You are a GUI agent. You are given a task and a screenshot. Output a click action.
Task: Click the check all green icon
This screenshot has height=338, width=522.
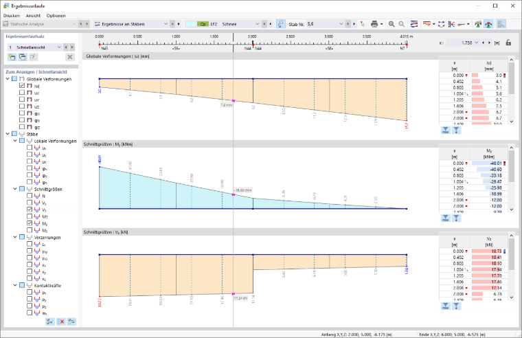[x=50, y=322]
